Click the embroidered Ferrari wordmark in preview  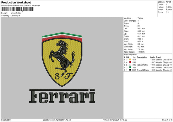coord(62,96)
